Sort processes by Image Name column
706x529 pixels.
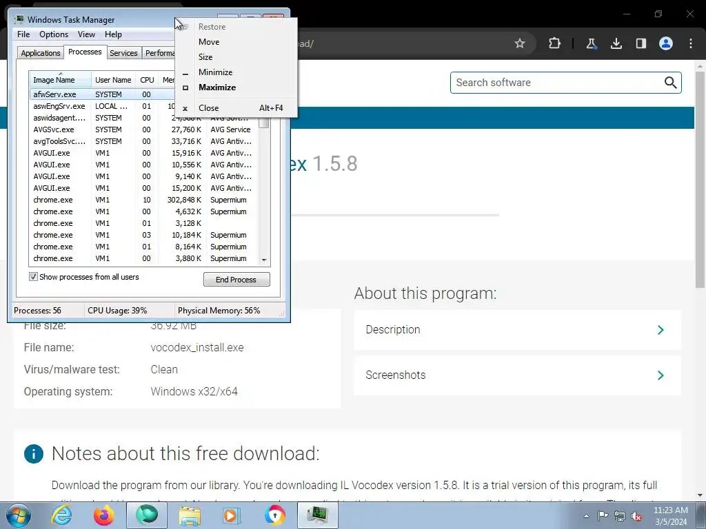click(60, 80)
